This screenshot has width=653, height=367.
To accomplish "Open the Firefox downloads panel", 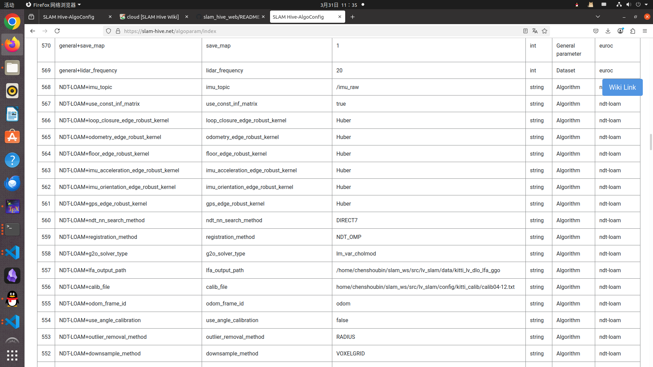I will coord(608,31).
